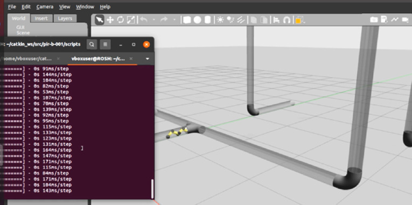Insert a cylinder shape
412x205 pixels.
coord(207,20)
